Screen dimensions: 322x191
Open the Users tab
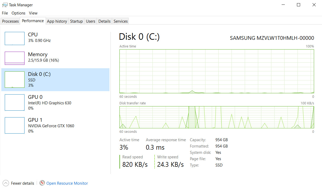(x=90, y=21)
